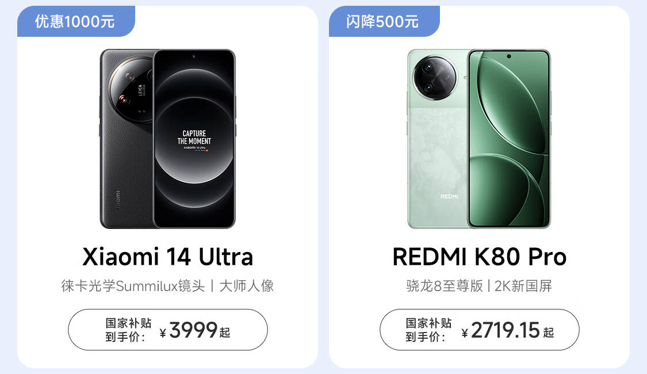This screenshot has width=647, height=374.
Task: Click 国家补贴到手价 label under Xiaomi 14 Ultra
Action: [128, 330]
